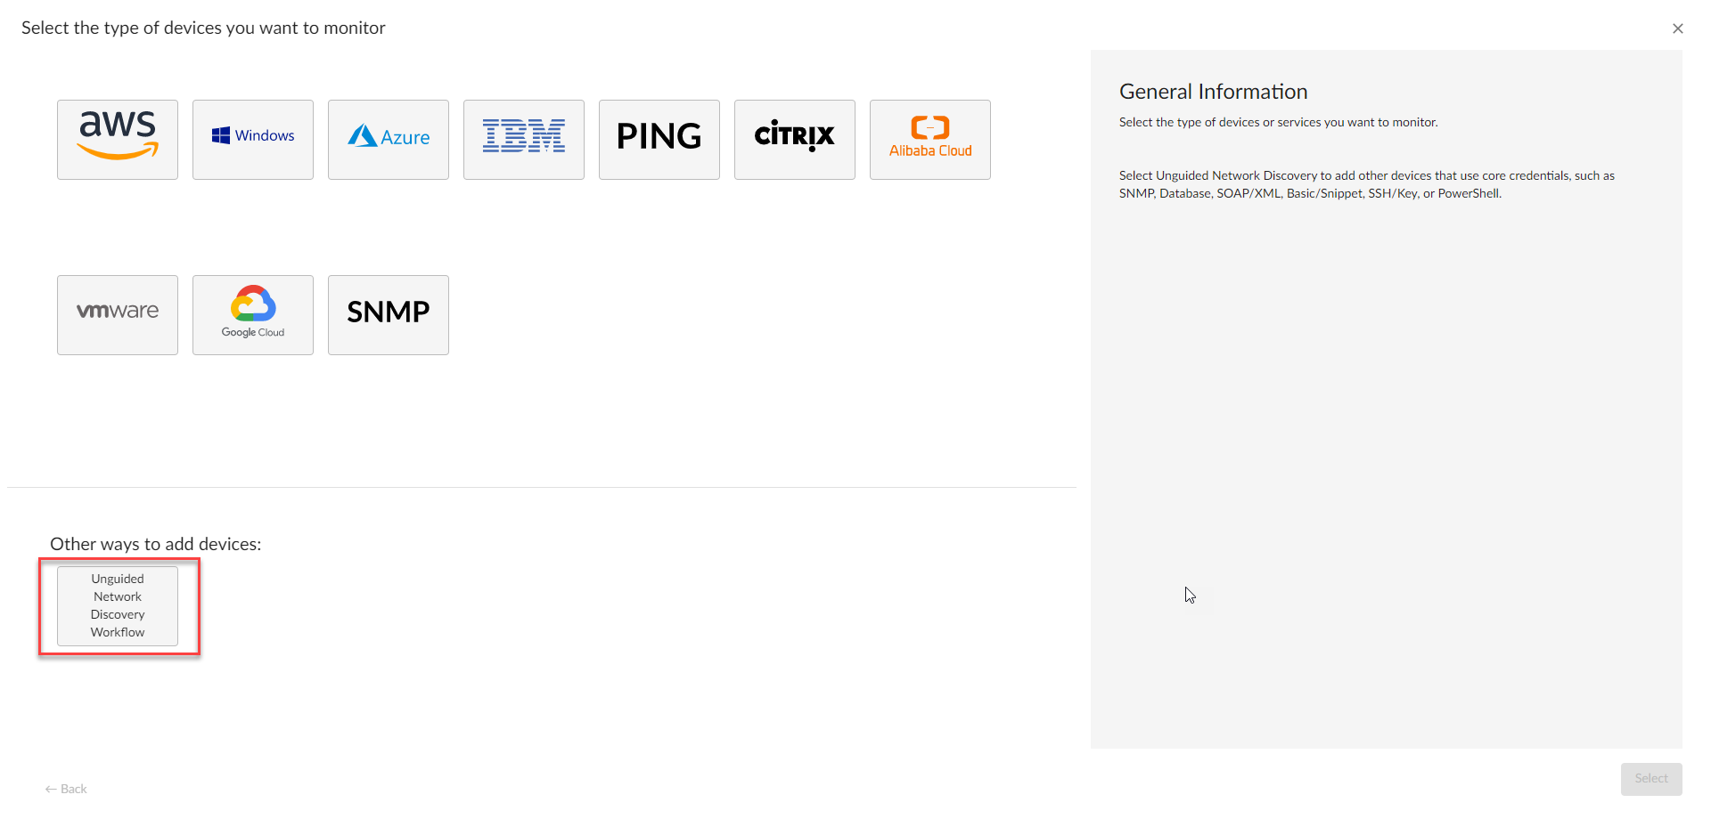Choose the Windows device tile
Screen dimensions: 1711x827
[253, 140]
